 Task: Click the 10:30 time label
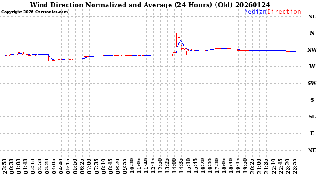click(x=132, y=167)
